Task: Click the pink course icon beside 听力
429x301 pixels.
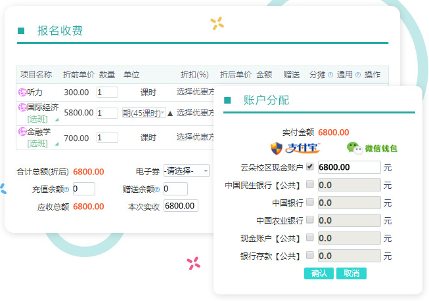Action: pyautogui.click(x=22, y=92)
